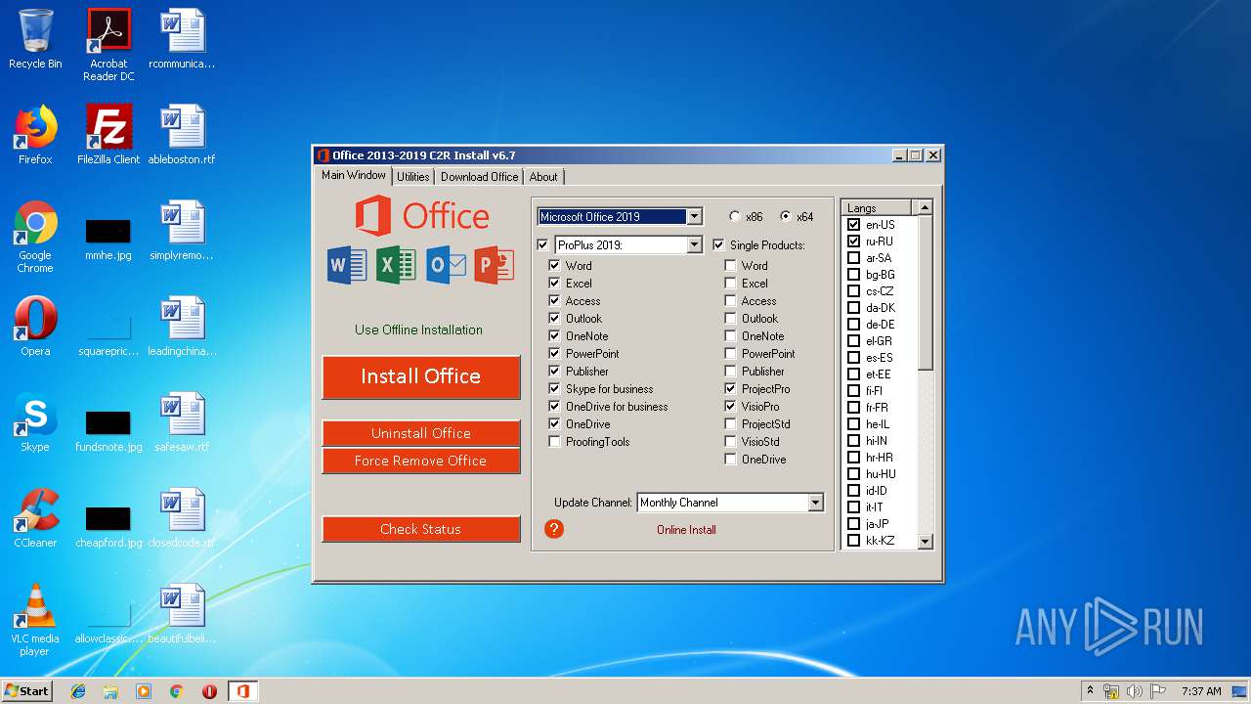Uncheck Publisher under ProPlus 2019
Image resolution: width=1251 pixels, height=704 pixels.
coord(555,372)
